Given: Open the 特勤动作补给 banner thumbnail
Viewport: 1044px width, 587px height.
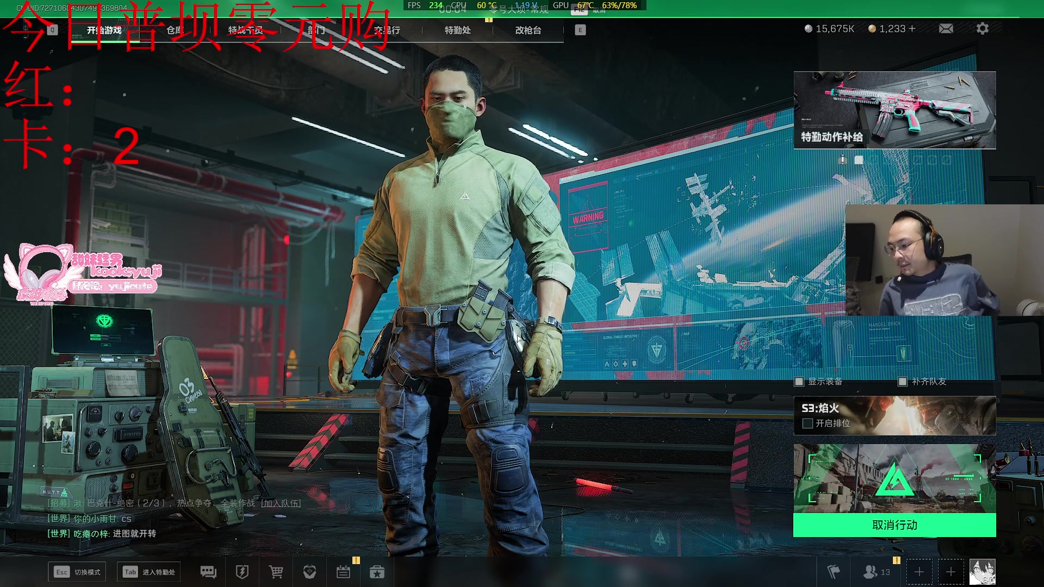Looking at the screenshot, I should (894, 110).
